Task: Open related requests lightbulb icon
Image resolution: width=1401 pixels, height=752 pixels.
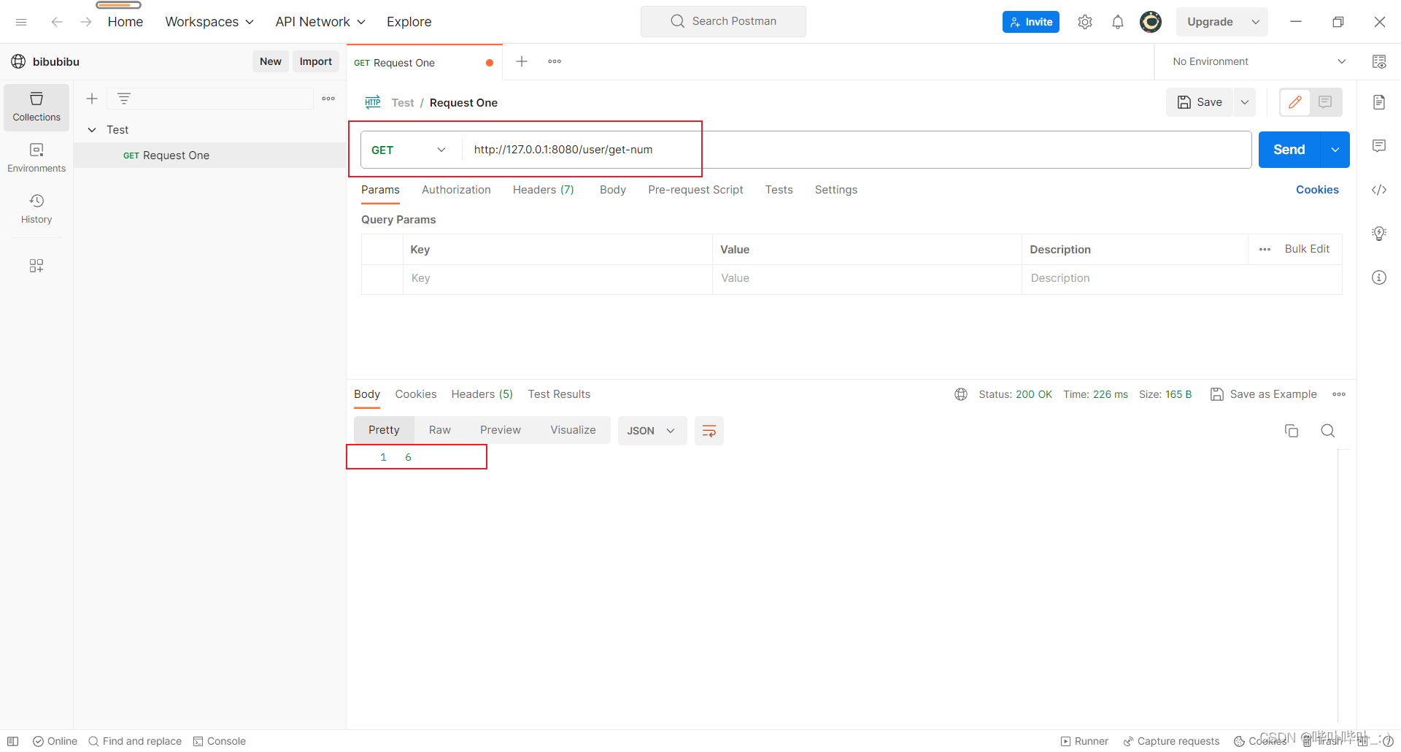Action: [1379, 234]
